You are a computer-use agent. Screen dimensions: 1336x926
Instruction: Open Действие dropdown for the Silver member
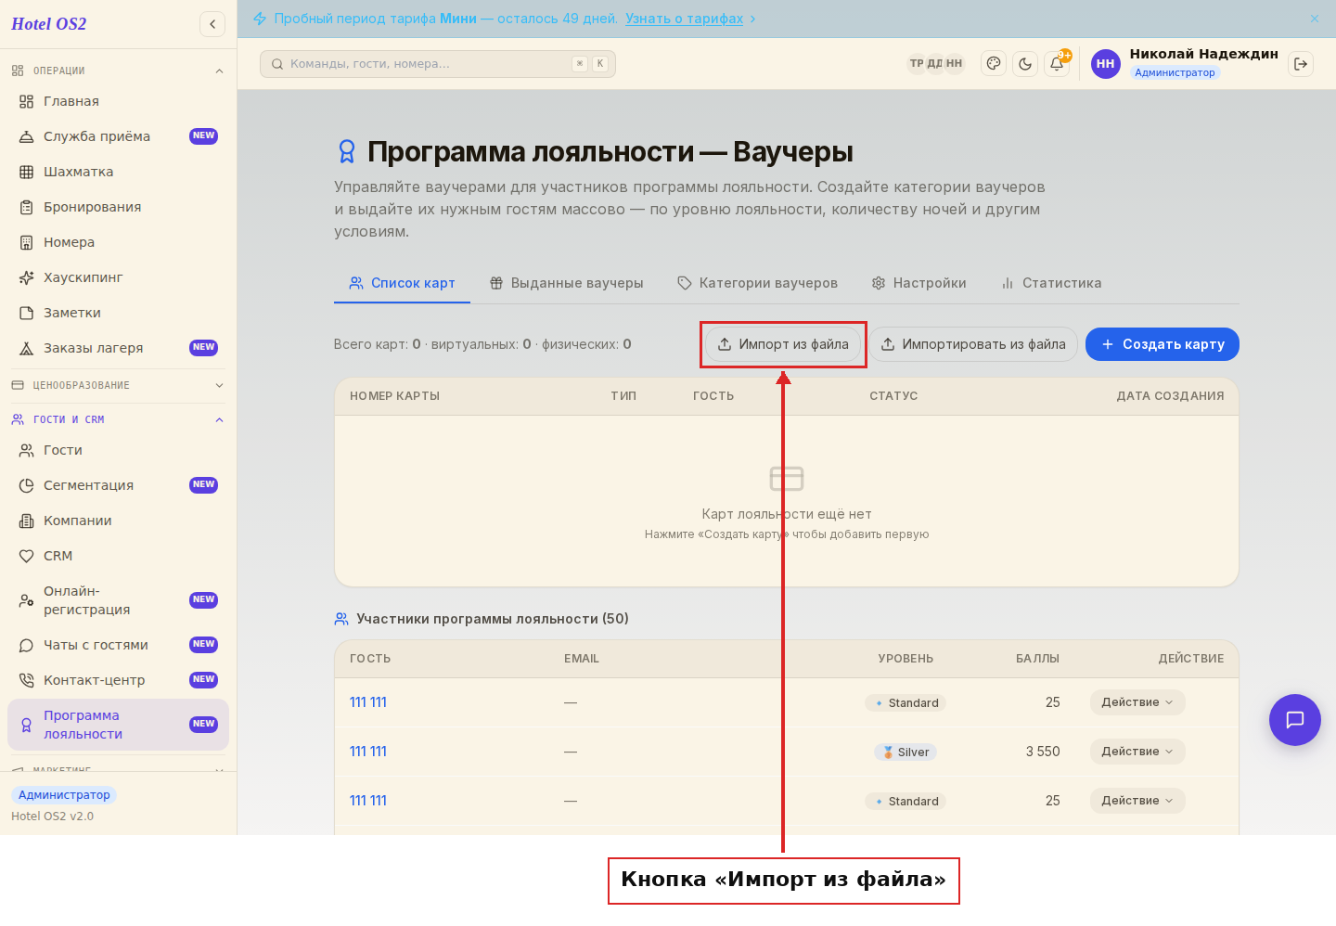(x=1137, y=752)
